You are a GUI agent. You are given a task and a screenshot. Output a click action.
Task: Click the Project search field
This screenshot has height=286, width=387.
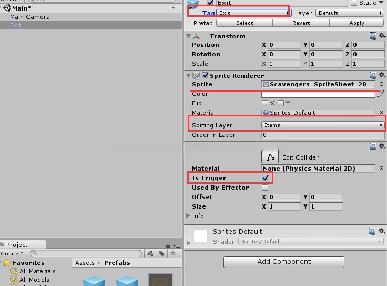click(x=86, y=253)
